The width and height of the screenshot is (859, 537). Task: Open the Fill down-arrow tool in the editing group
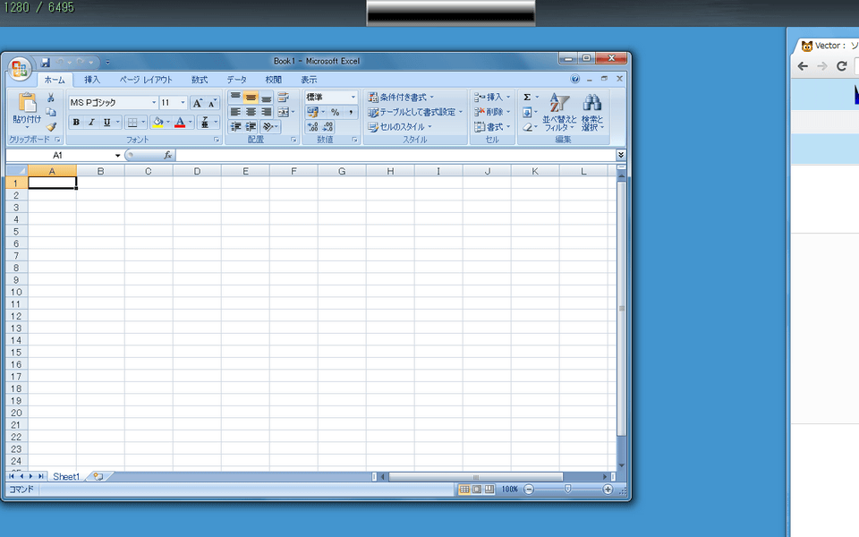(527, 113)
